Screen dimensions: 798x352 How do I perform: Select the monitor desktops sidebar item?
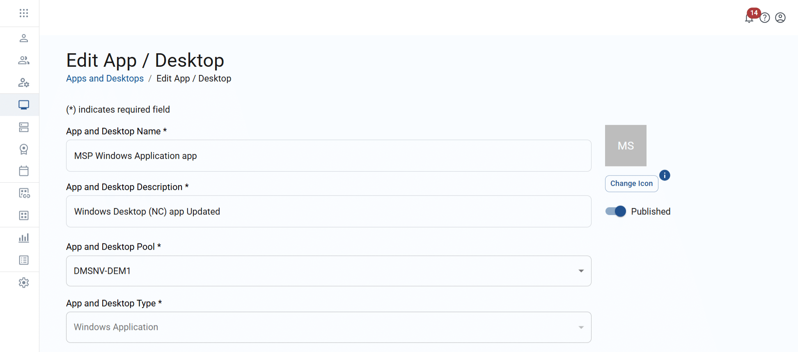click(x=24, y=105)
